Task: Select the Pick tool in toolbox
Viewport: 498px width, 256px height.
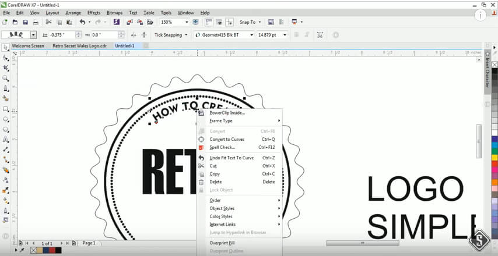Action: click(x=6, y=48)
